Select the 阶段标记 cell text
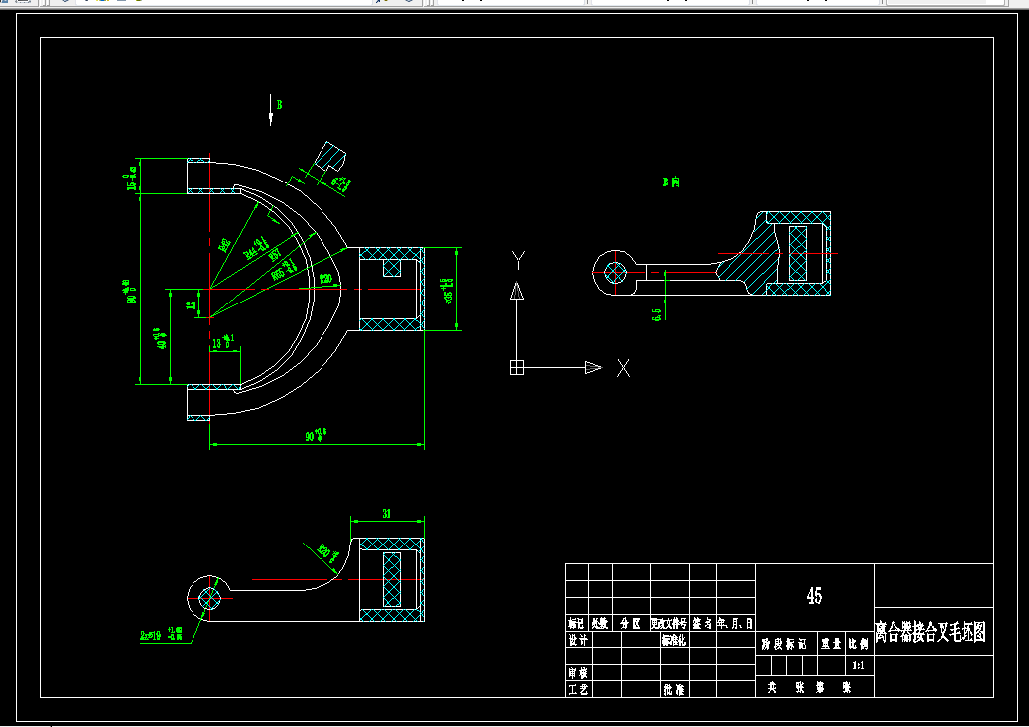Image resolution: width=1029 pixels, height=727 pixels. (784, 644)
